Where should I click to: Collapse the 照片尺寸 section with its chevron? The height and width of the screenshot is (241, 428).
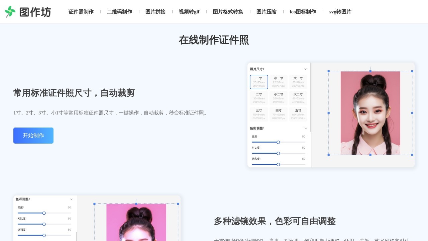coord(305,69)
